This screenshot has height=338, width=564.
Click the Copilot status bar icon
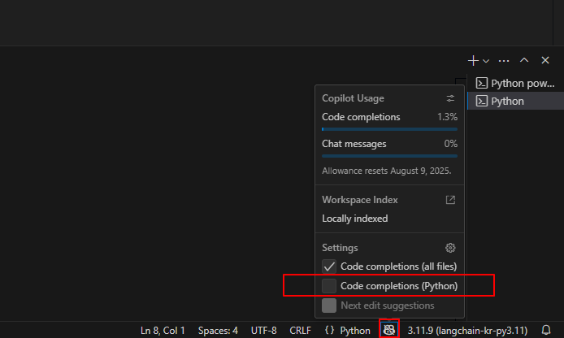tap(388, 330)
